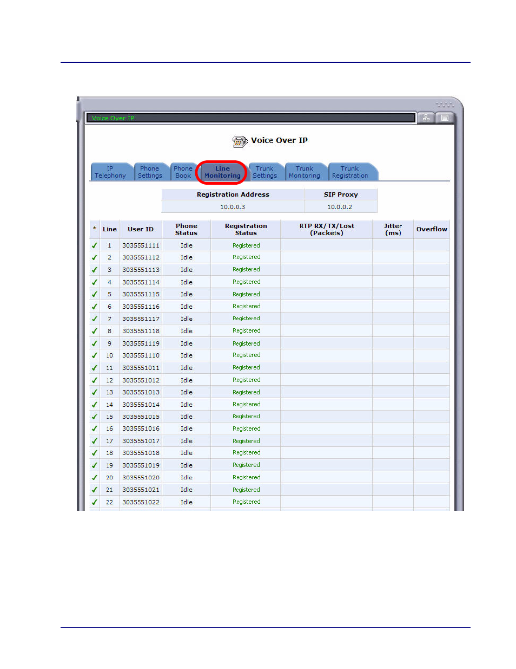Click the green check mark for line 5
Viewport: 516px width, 669px height.
click(95, 294)
